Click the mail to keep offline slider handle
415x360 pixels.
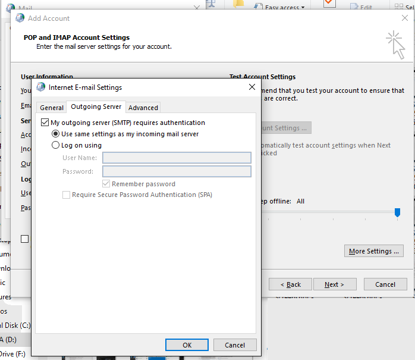click(397, 212)
